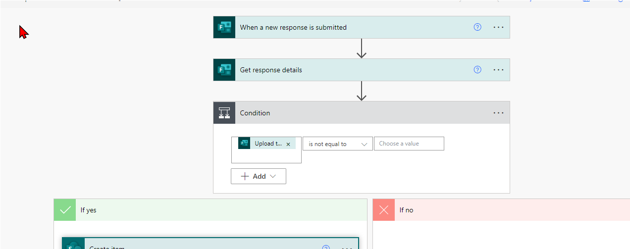
Task: Open the 'is not equal to' operator dropdown
Action: [x=338, y=144]
